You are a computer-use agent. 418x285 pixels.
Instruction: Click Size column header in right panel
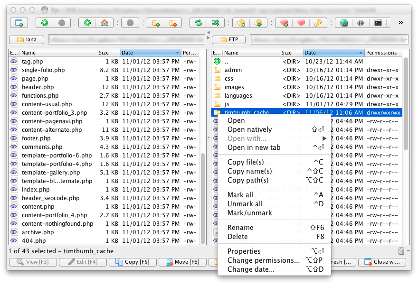pos(291,53)
